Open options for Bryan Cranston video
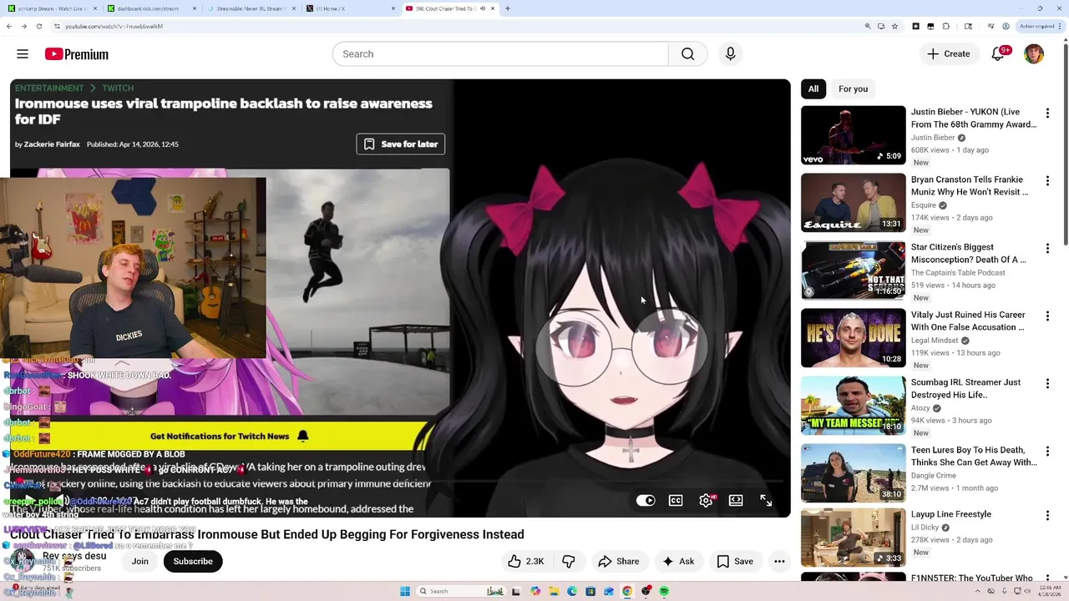 1047,180
